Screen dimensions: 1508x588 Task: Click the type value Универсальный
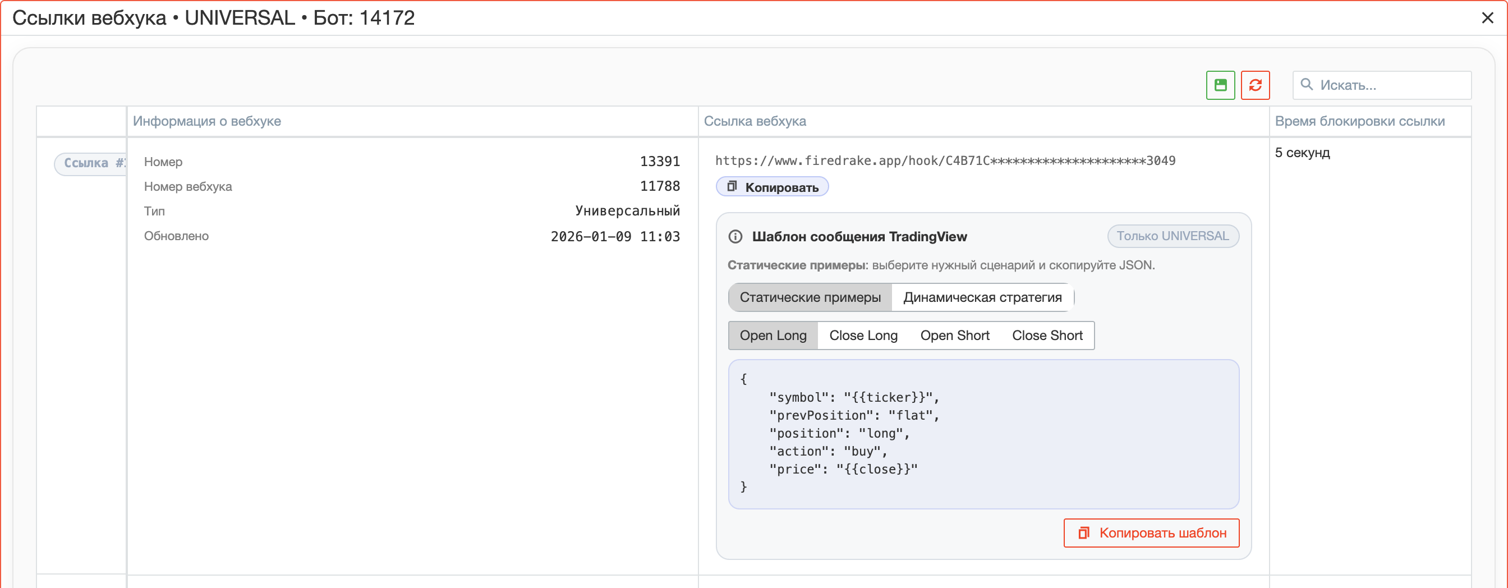[627, 211]
